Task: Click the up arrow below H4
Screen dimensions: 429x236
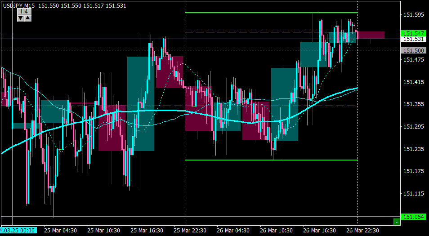Action: pos(28,18)
